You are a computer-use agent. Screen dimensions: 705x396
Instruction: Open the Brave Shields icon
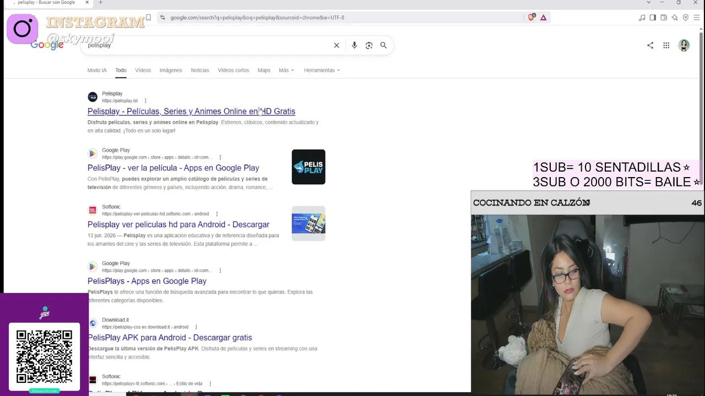coord(532,18)
